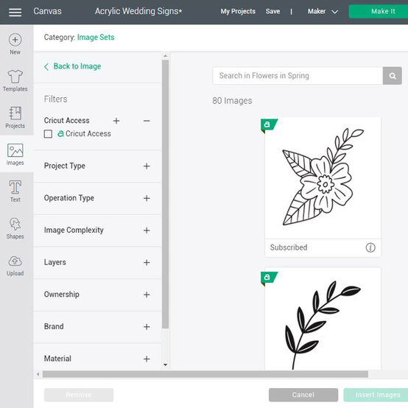Collapse the Cricut Access filter with minus

[147, 121]
